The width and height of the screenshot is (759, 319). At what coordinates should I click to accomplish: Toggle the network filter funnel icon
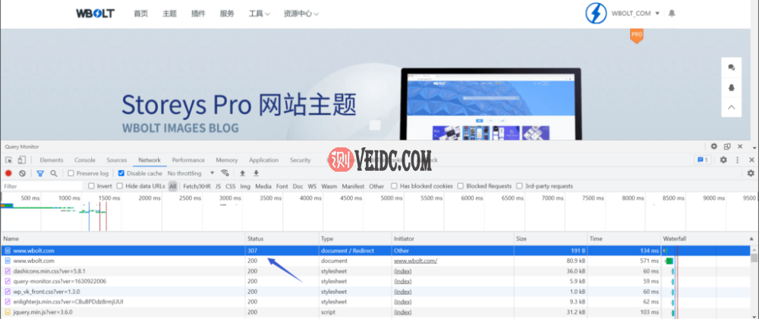[40, 173]
